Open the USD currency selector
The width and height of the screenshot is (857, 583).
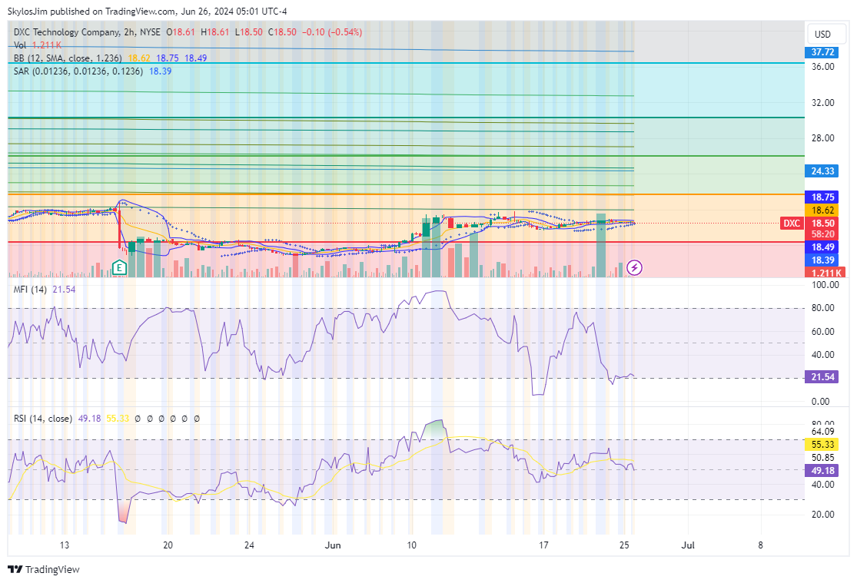(822, 35)
